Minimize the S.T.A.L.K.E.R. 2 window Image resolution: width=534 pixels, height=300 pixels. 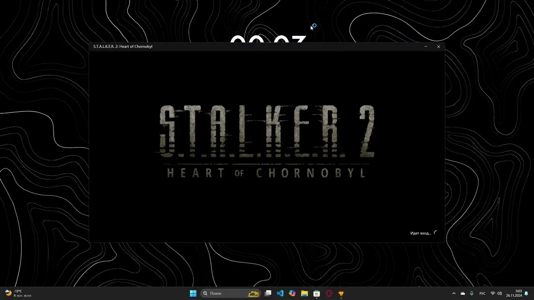tap(426, 47)
